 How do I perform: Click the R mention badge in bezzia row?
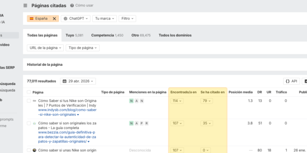point(147,123)
